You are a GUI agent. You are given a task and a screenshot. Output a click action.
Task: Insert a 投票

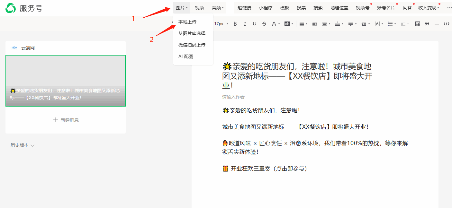[301, 8]
